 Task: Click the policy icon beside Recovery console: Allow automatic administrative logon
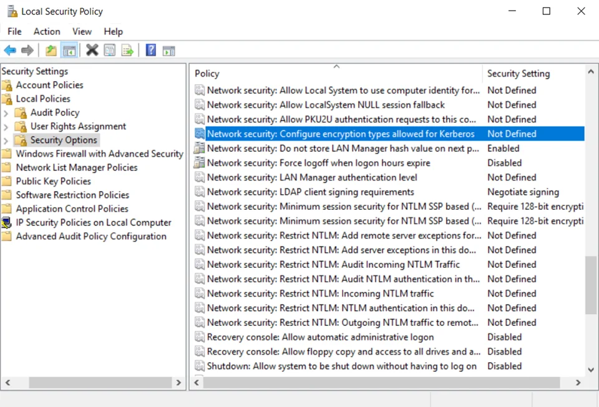pos(200,337)
